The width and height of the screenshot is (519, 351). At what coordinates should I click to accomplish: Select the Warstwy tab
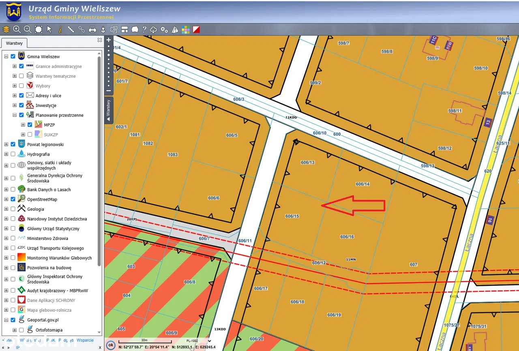pos(14,43)
